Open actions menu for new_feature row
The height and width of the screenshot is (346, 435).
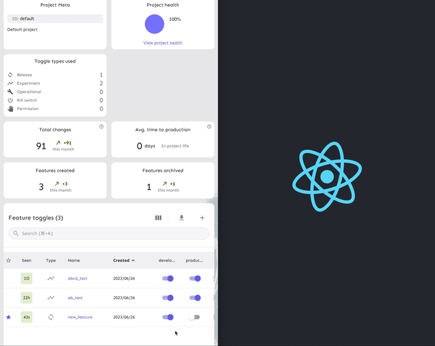tap(214, 317)
